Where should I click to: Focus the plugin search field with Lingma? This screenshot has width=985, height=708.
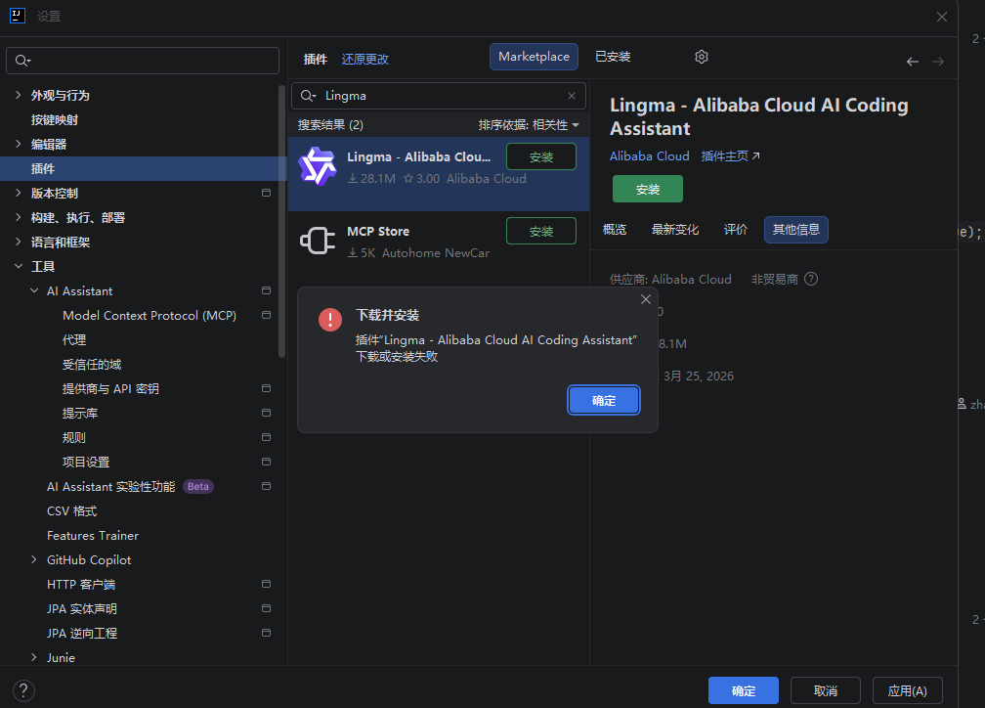click(439, 96)
